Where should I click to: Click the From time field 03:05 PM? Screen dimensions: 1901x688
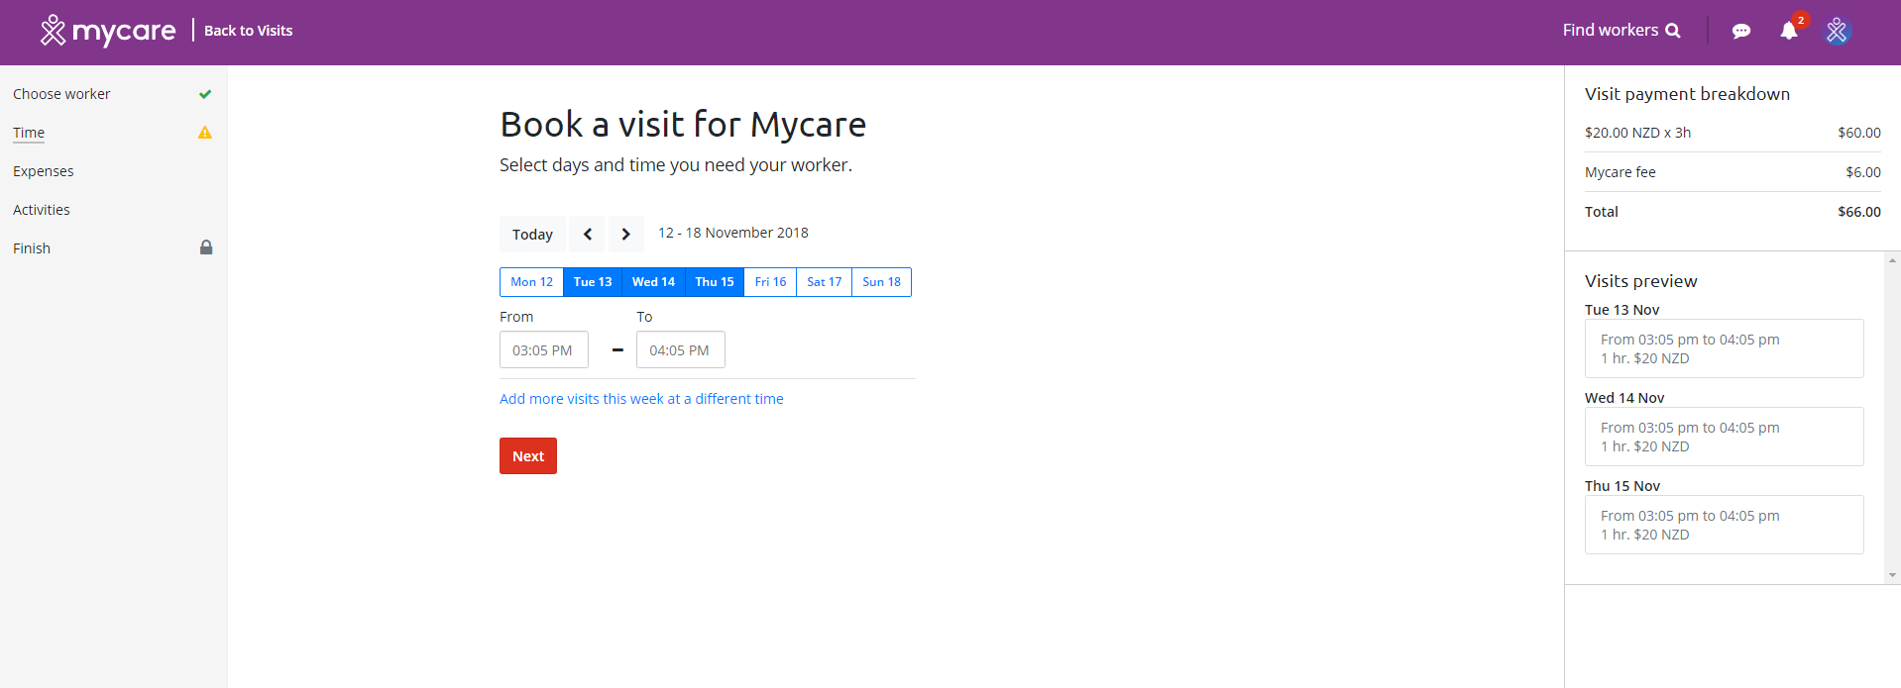coord(544,349)
